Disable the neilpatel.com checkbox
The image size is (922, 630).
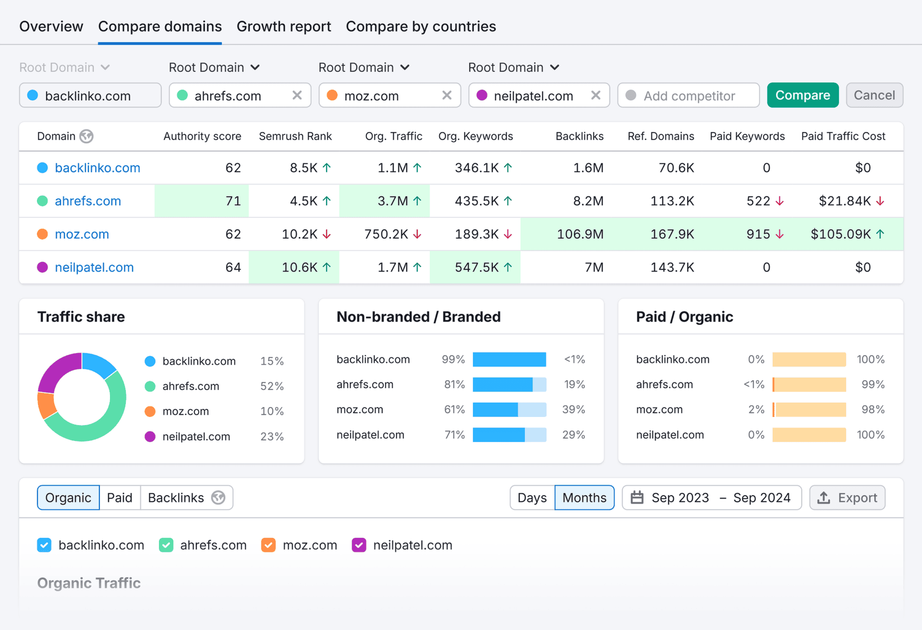coord(359,545)
